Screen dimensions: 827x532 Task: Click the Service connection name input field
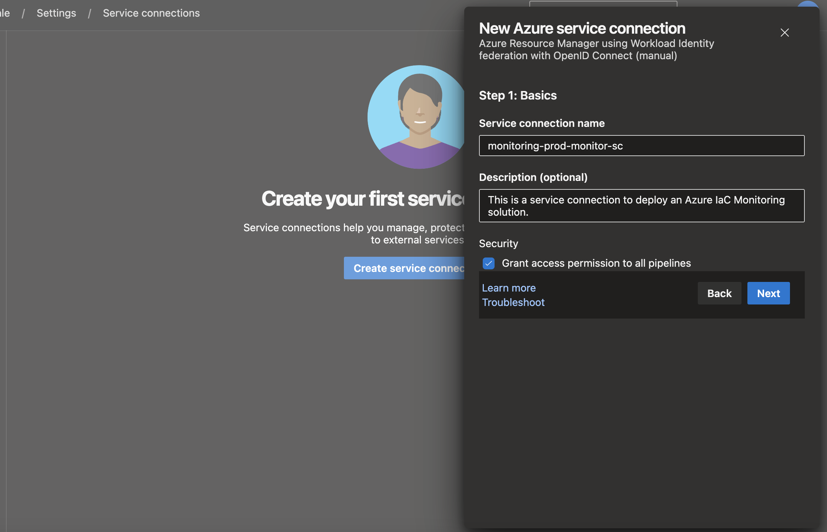pos(642,146)
